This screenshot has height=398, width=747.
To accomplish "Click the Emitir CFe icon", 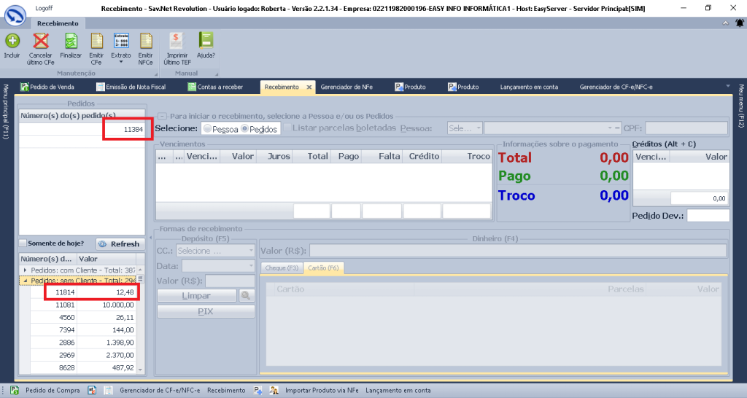I will coord(96,42).
